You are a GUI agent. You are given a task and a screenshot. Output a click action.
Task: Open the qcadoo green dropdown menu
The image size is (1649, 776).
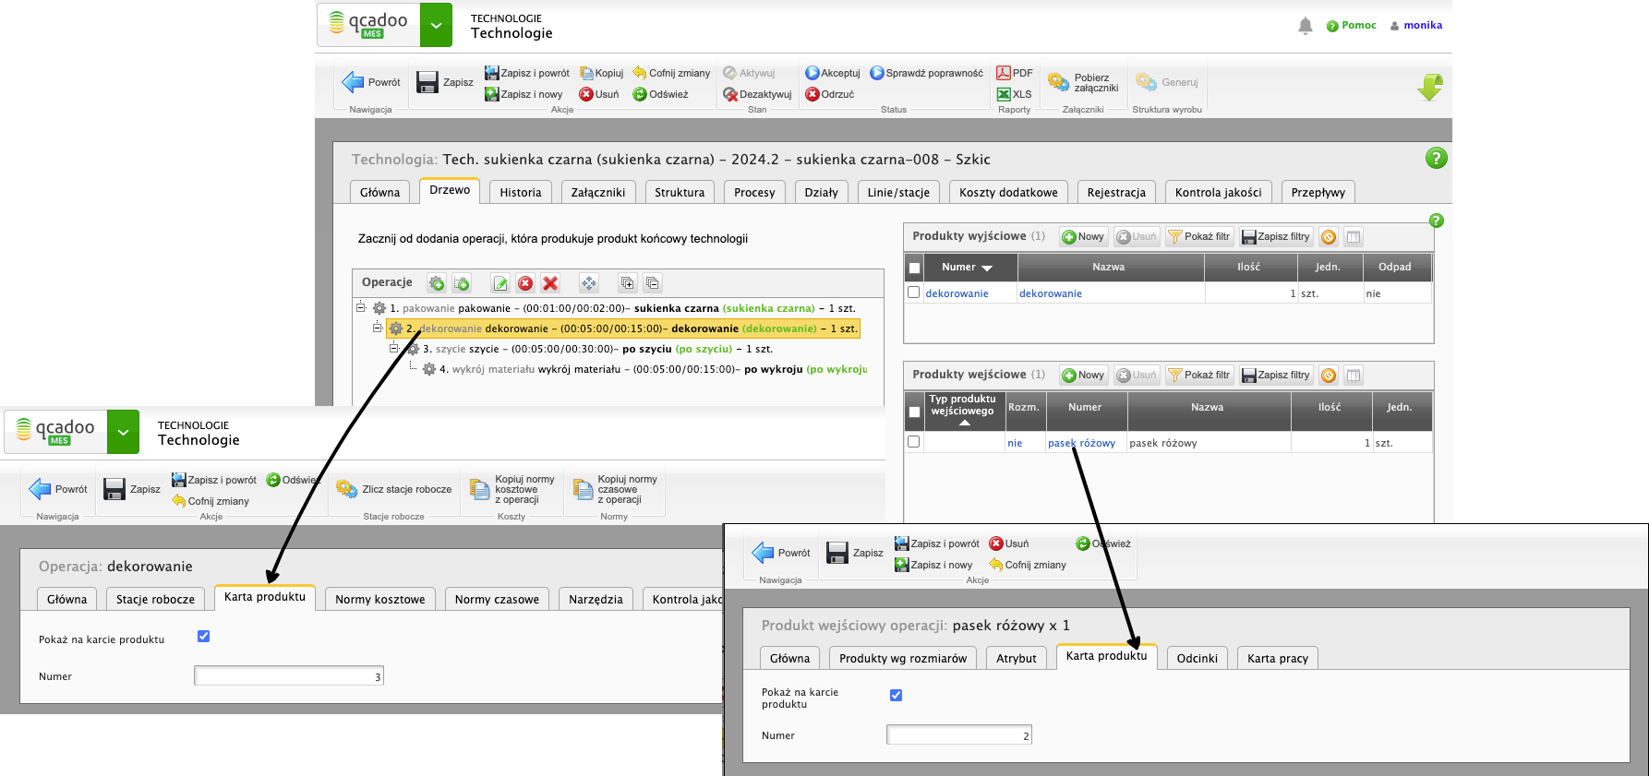436,26
